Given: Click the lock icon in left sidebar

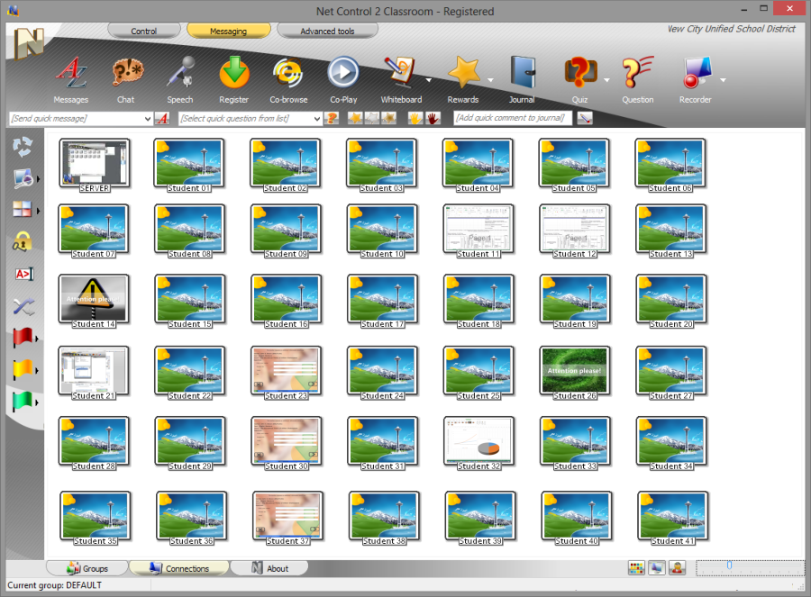Looking at the screenshot, I should pyautogui.click(x=23, y=241).
